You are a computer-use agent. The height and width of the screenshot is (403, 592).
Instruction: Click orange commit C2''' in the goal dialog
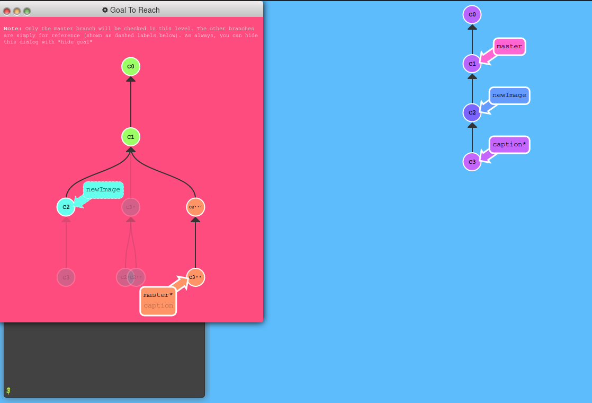[x=195, y=207]
